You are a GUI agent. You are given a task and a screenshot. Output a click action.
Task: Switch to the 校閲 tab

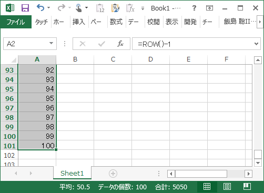click(154, 22)
